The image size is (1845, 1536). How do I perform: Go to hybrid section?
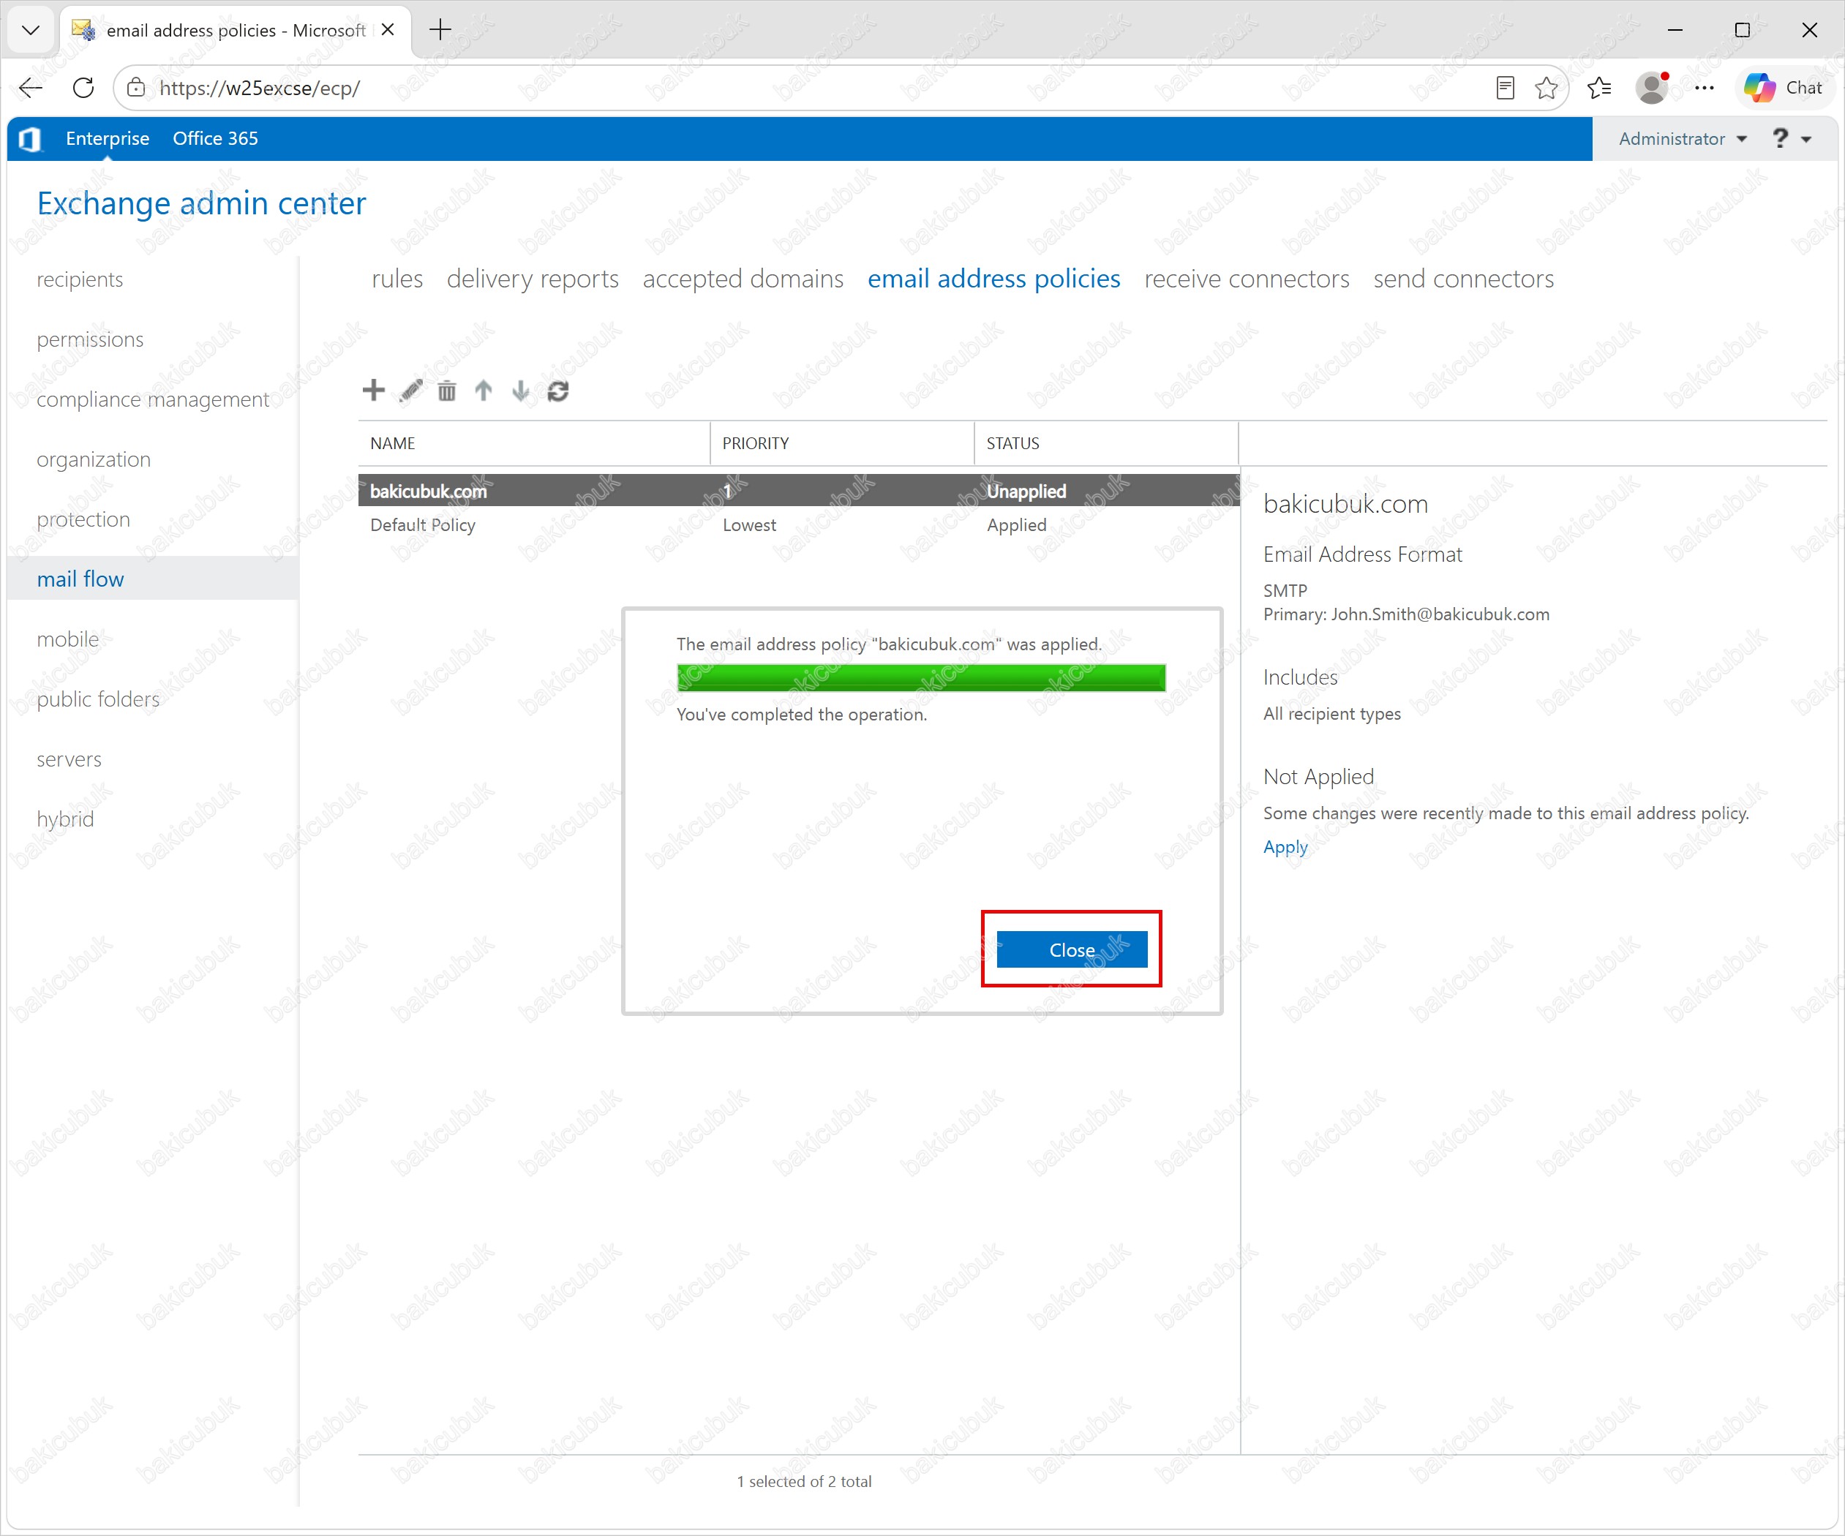65,819
